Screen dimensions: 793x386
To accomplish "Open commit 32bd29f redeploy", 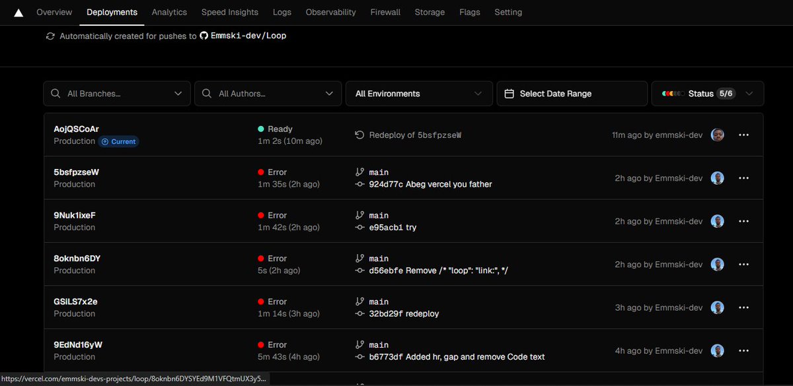I will point(404,313).
